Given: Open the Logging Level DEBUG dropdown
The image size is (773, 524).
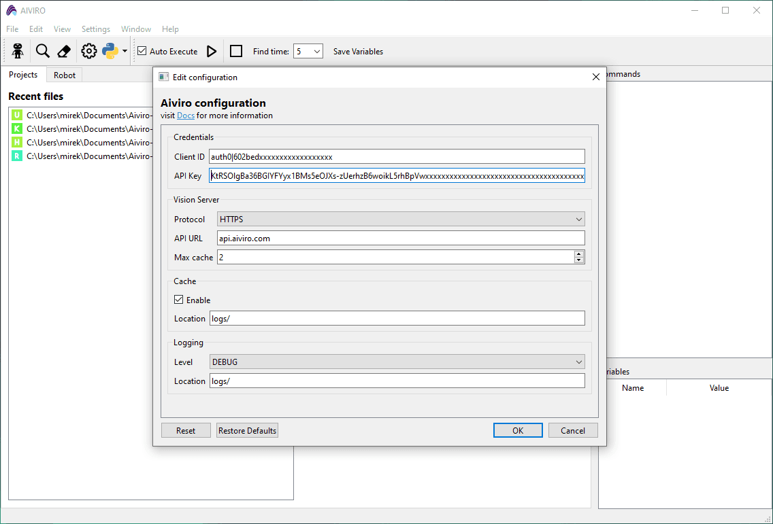Looking at the screenshot, I should click(x=397, y=362).
